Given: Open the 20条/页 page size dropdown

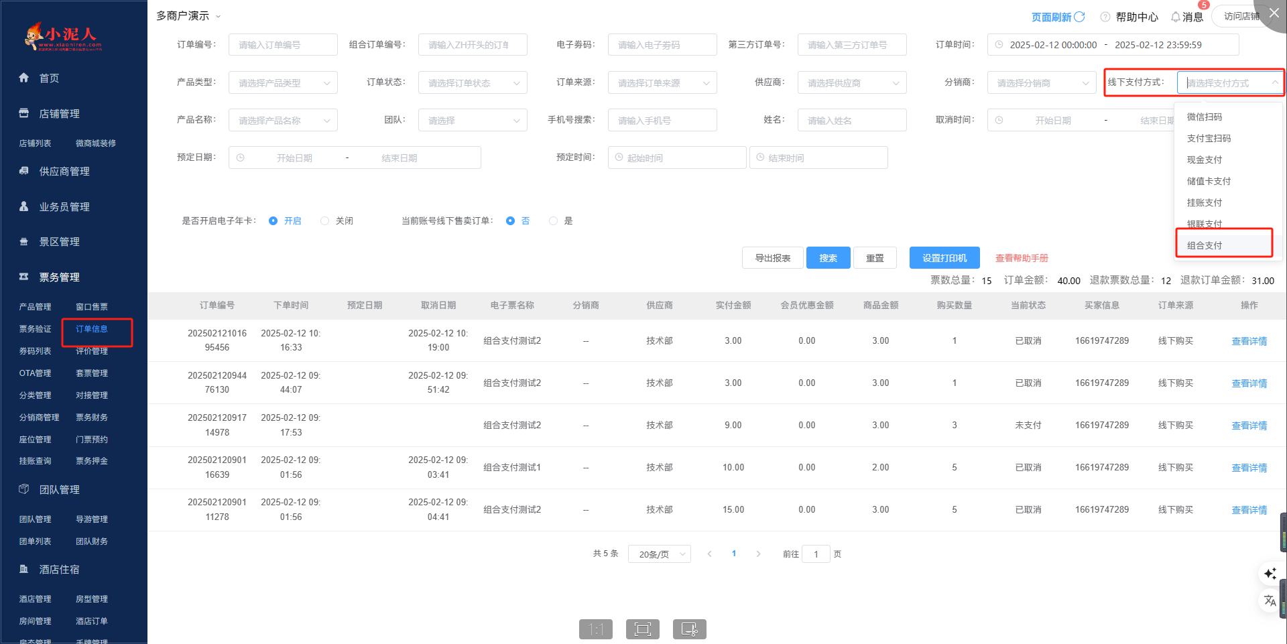Looking at the screenshot, I should pos(659,554).
